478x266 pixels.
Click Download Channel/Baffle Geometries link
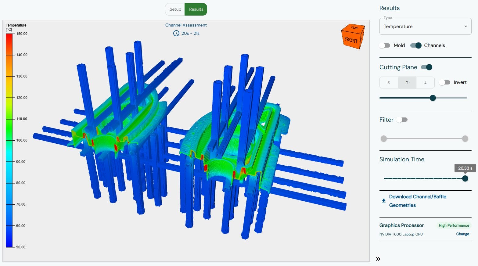pos(418,201)
